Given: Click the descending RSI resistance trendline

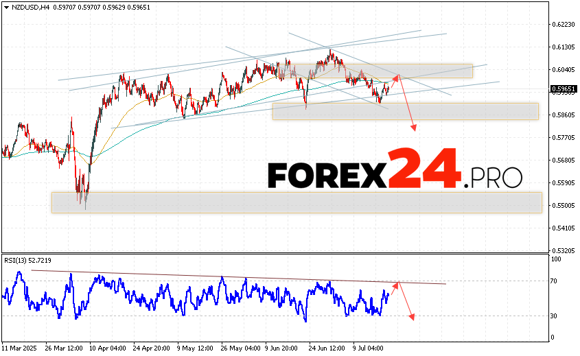Looking at the screenshot, I should pyautogui.click(x=240, y=276).
